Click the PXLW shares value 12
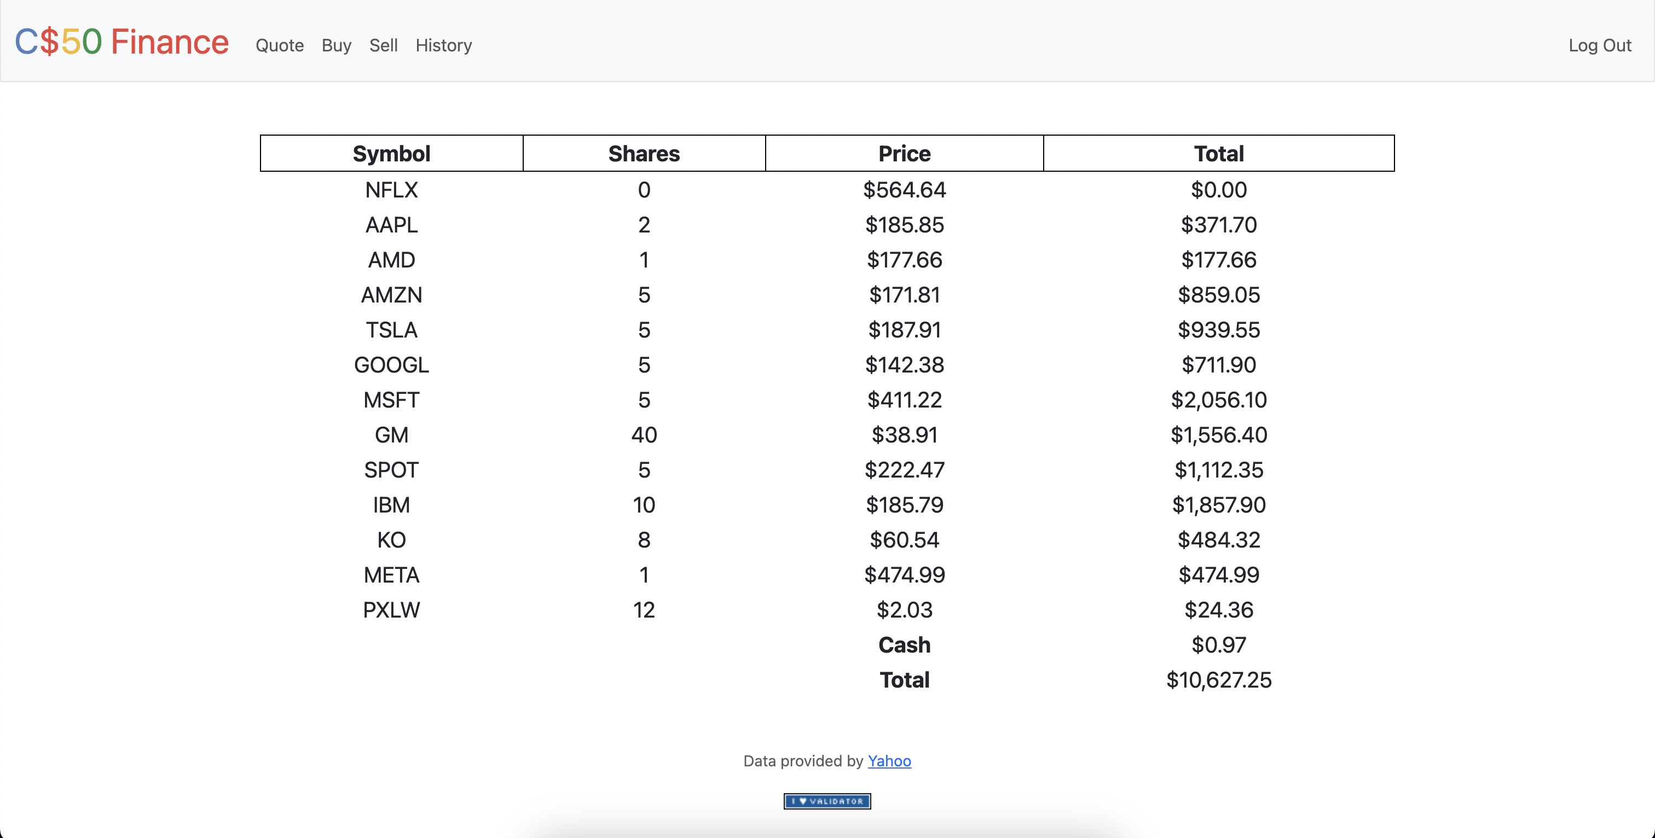The image size is (1655, 838). click(x=644, y=609)
